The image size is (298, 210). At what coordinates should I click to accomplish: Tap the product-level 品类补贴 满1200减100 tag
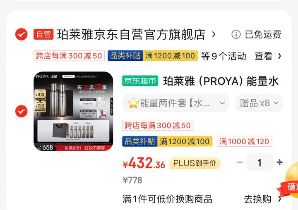point(167,141)
